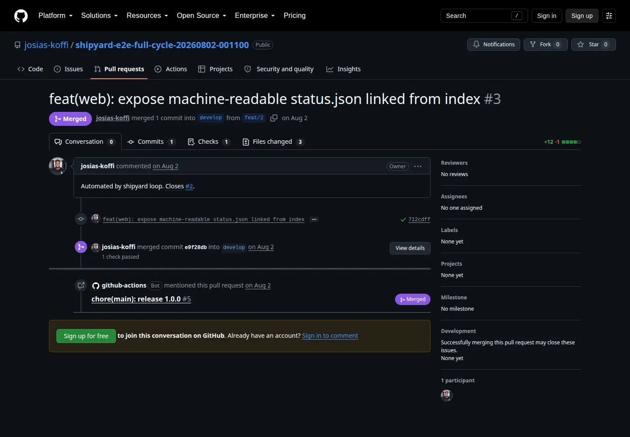
Task: Click Sign up for free button
Action: pos(86,336)
